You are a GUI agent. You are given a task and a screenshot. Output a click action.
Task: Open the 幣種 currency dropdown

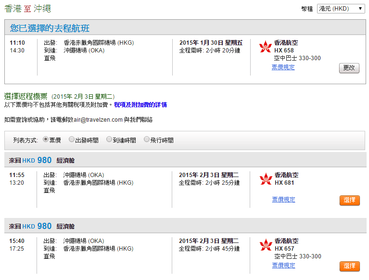pos(341,9)
